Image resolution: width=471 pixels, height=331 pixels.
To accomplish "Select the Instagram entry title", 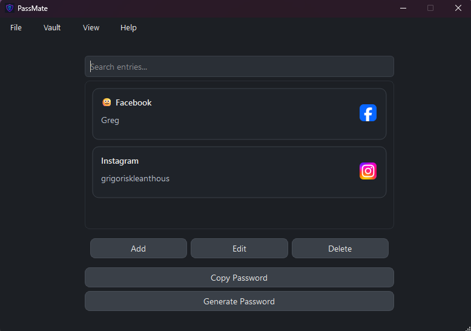I will (x=120, y=161).
